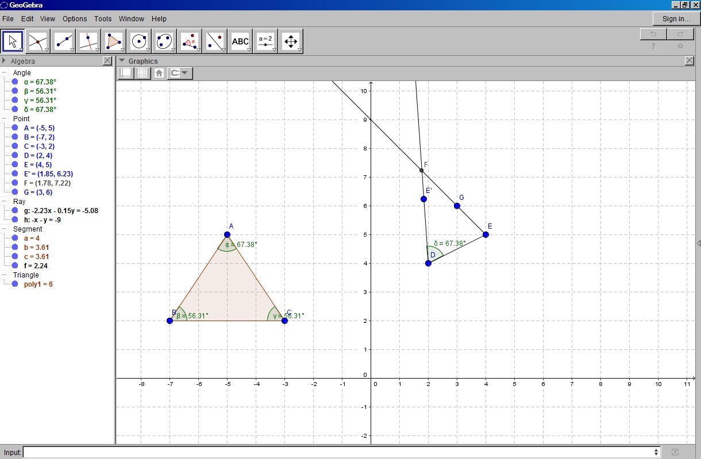Click the Sign in button
This screenshot has width=701, height=459.
(676, 19)
